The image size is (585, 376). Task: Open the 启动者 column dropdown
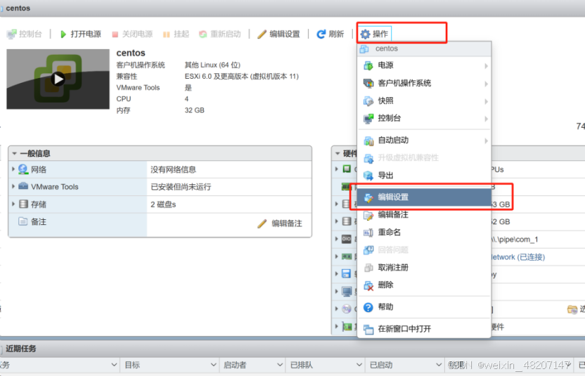[280, 365]
